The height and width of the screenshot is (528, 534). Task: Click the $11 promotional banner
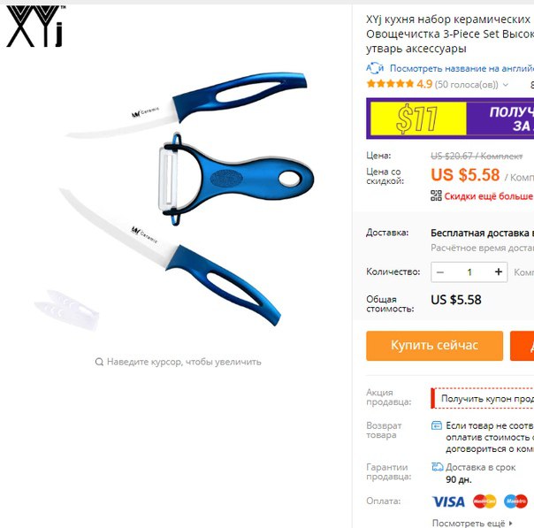(x=450, y=119)
